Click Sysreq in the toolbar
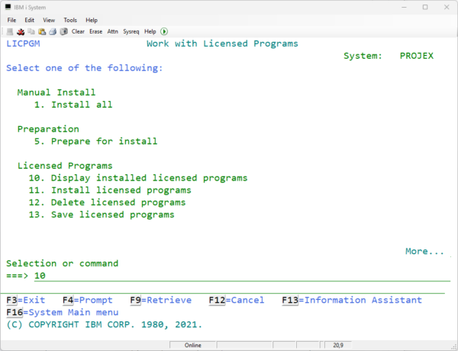The image size is (458, 351). click(131, 31)
